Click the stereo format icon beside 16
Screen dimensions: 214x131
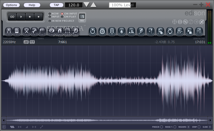[32, 42]
